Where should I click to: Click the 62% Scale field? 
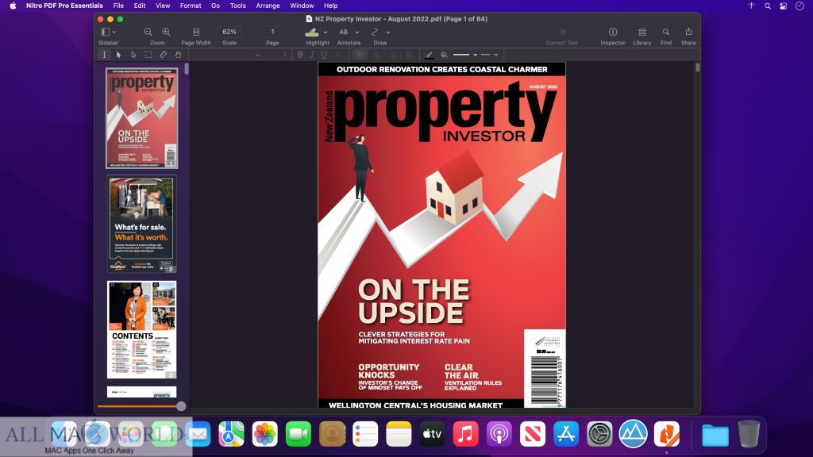coord(229,32)
